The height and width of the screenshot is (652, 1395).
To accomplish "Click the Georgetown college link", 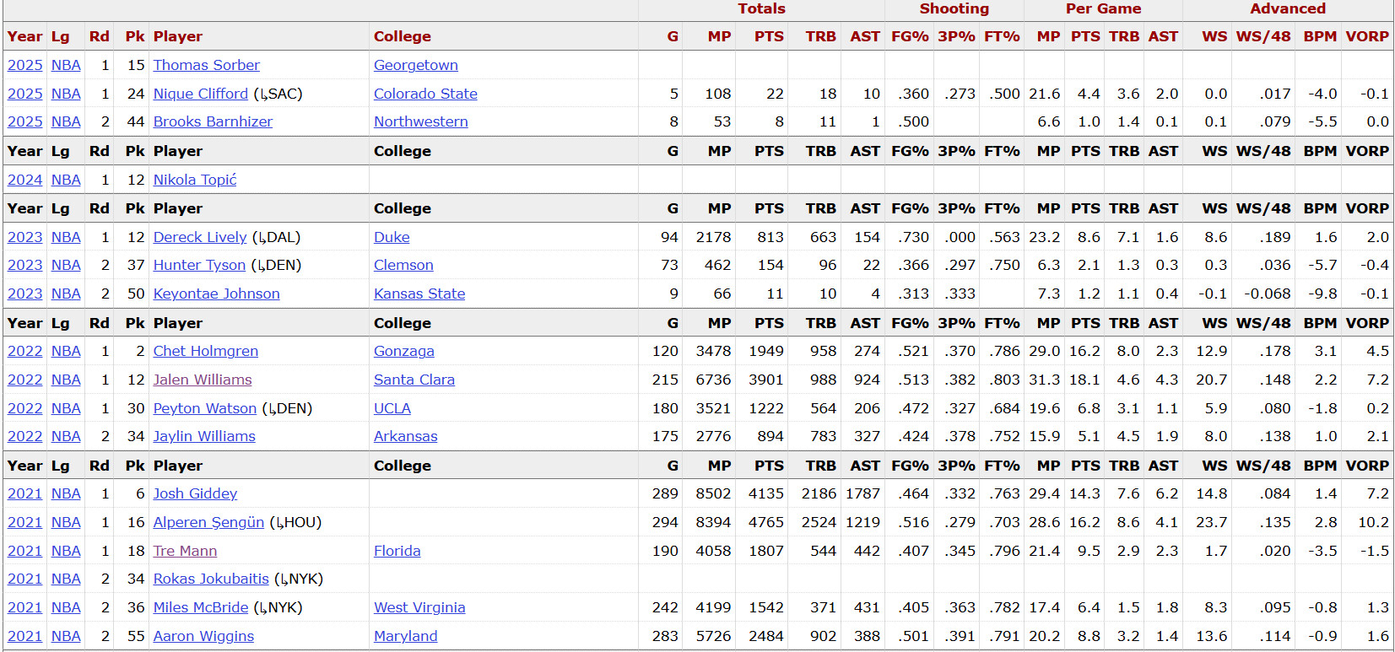I will (x=415, y=65).
